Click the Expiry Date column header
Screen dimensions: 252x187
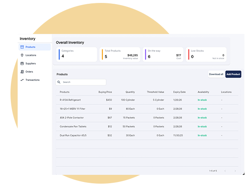(179, 92)
